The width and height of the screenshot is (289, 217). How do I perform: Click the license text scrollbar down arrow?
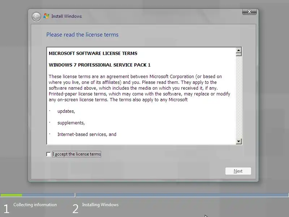pyautogui.click(x=239, y=141)
